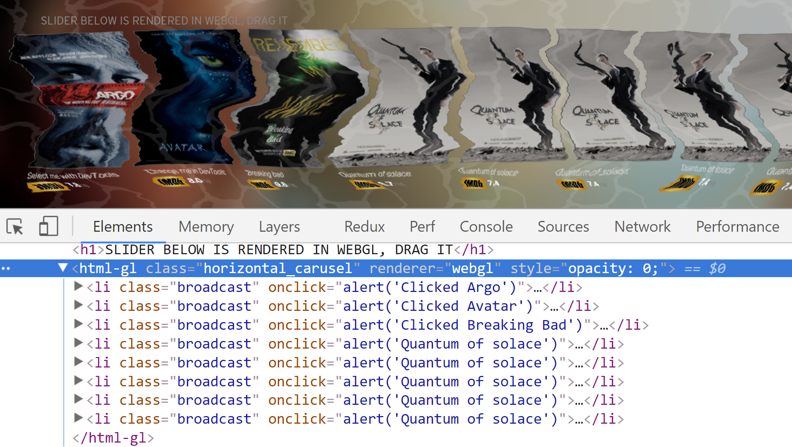792x447 pixels.
Task: Expand the 'Clicked Breaking Bad' li node
Action: 78,325
